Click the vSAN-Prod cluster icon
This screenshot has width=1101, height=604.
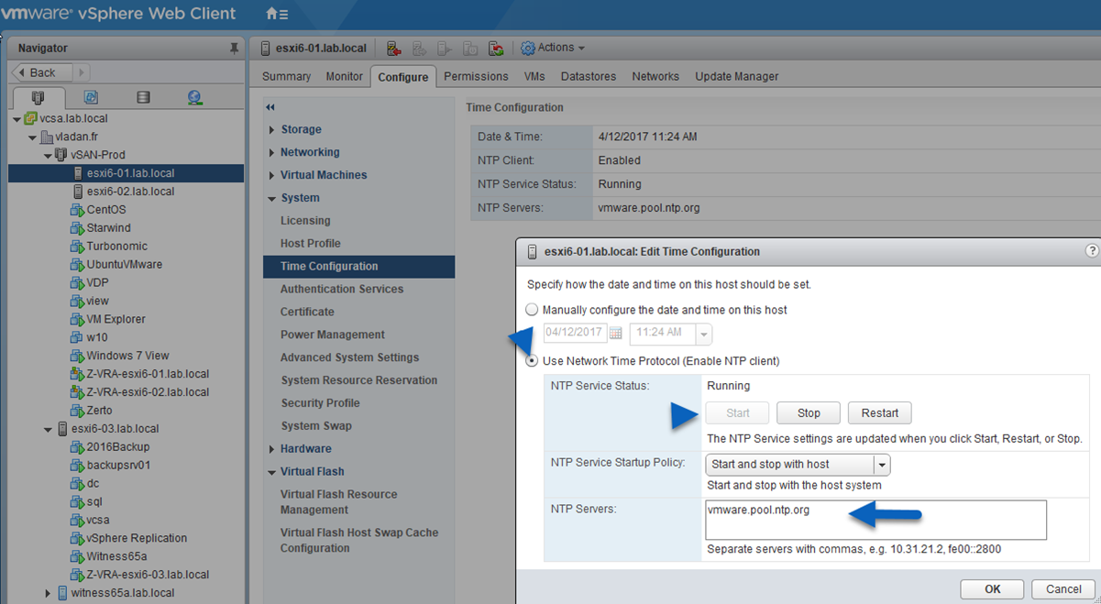(x=61, y=155)
